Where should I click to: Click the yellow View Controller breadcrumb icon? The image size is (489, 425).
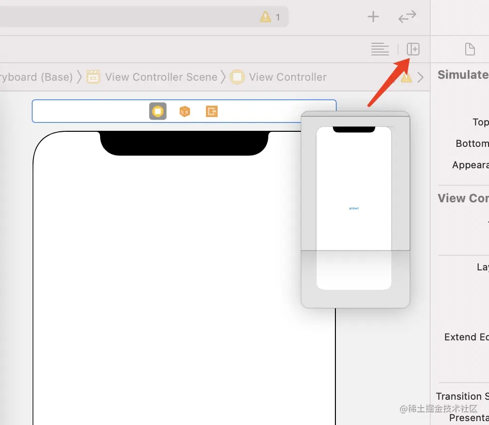237,77
